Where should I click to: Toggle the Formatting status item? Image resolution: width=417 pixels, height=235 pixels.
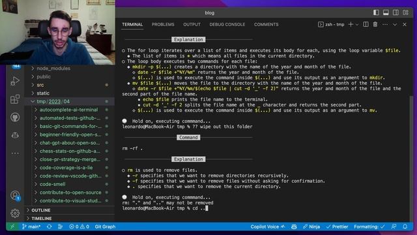tap(369, 227)
